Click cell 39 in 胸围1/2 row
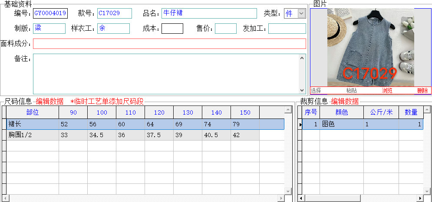Screen dimensions: 432x202 click(188, 135)
